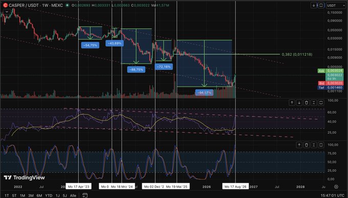The height and width of the screenshot is (198, 348).
Task: Click the green market status dot
Action: point(67,5)
